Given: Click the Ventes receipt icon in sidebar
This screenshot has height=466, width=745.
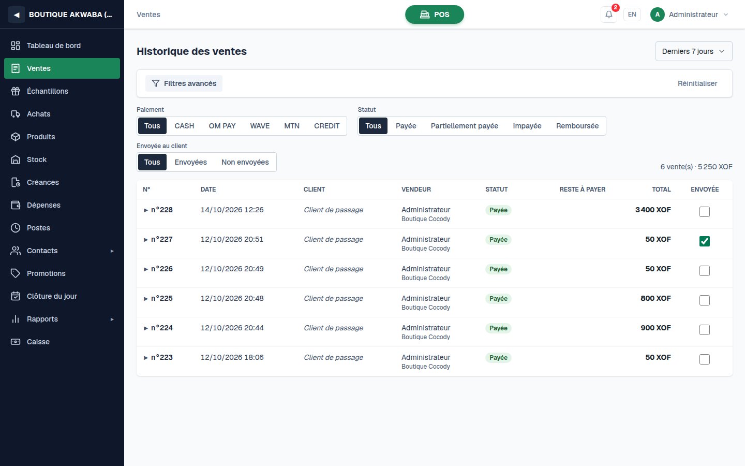Looking at the screenshot, I should pyautogui.click(x=16, y=68).
